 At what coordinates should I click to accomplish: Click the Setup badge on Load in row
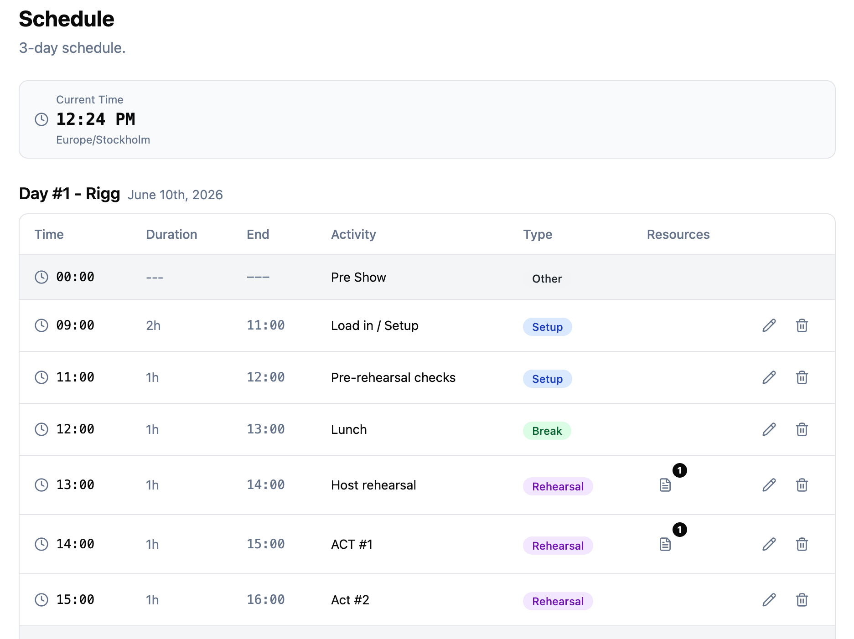point(547,327)
